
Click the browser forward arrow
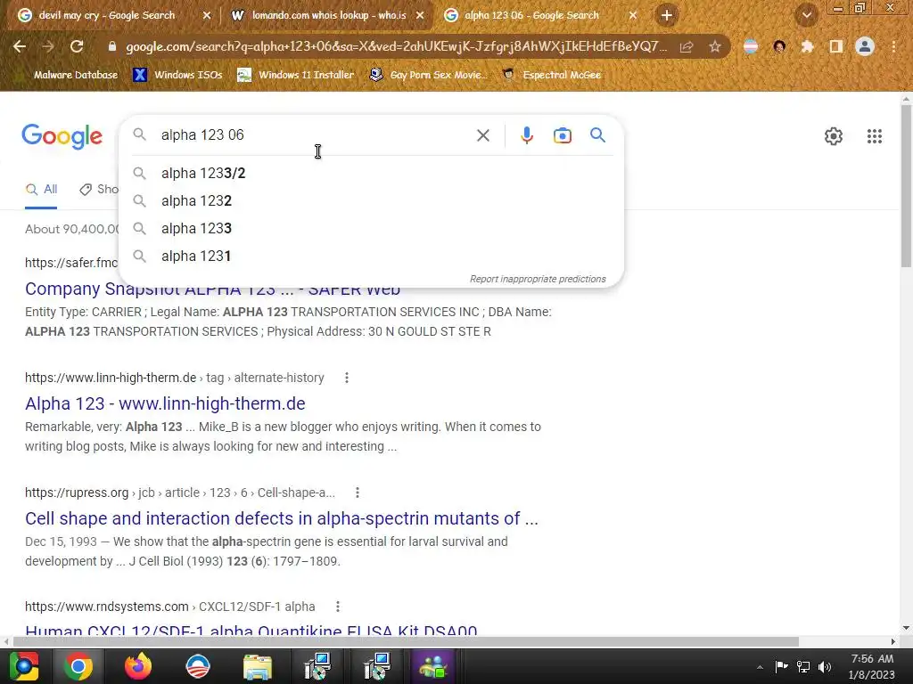tap(48, 46)
